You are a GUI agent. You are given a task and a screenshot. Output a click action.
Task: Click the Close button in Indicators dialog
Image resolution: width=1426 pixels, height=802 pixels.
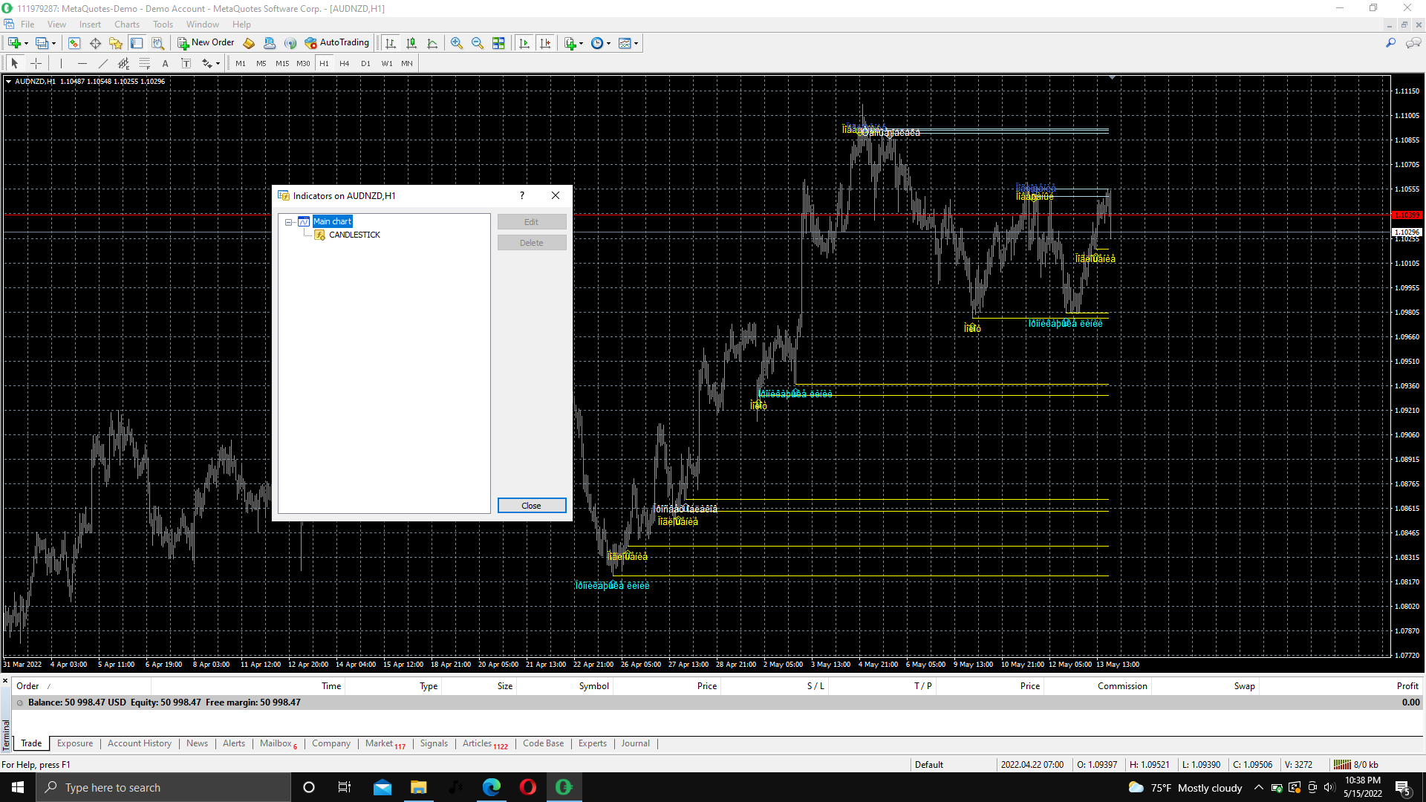click(x=531, y=506)
